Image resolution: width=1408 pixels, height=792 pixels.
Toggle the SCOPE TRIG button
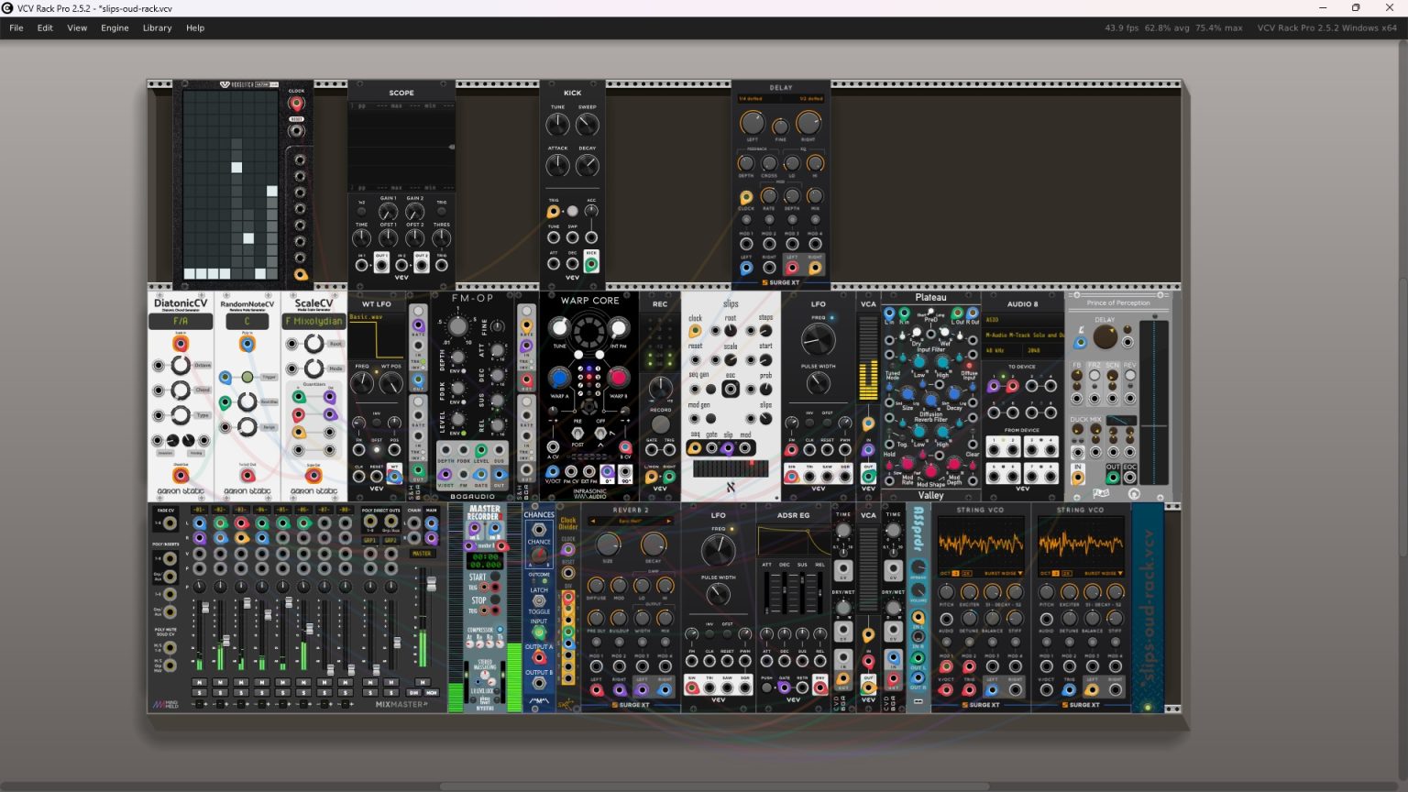click(441, 212)
